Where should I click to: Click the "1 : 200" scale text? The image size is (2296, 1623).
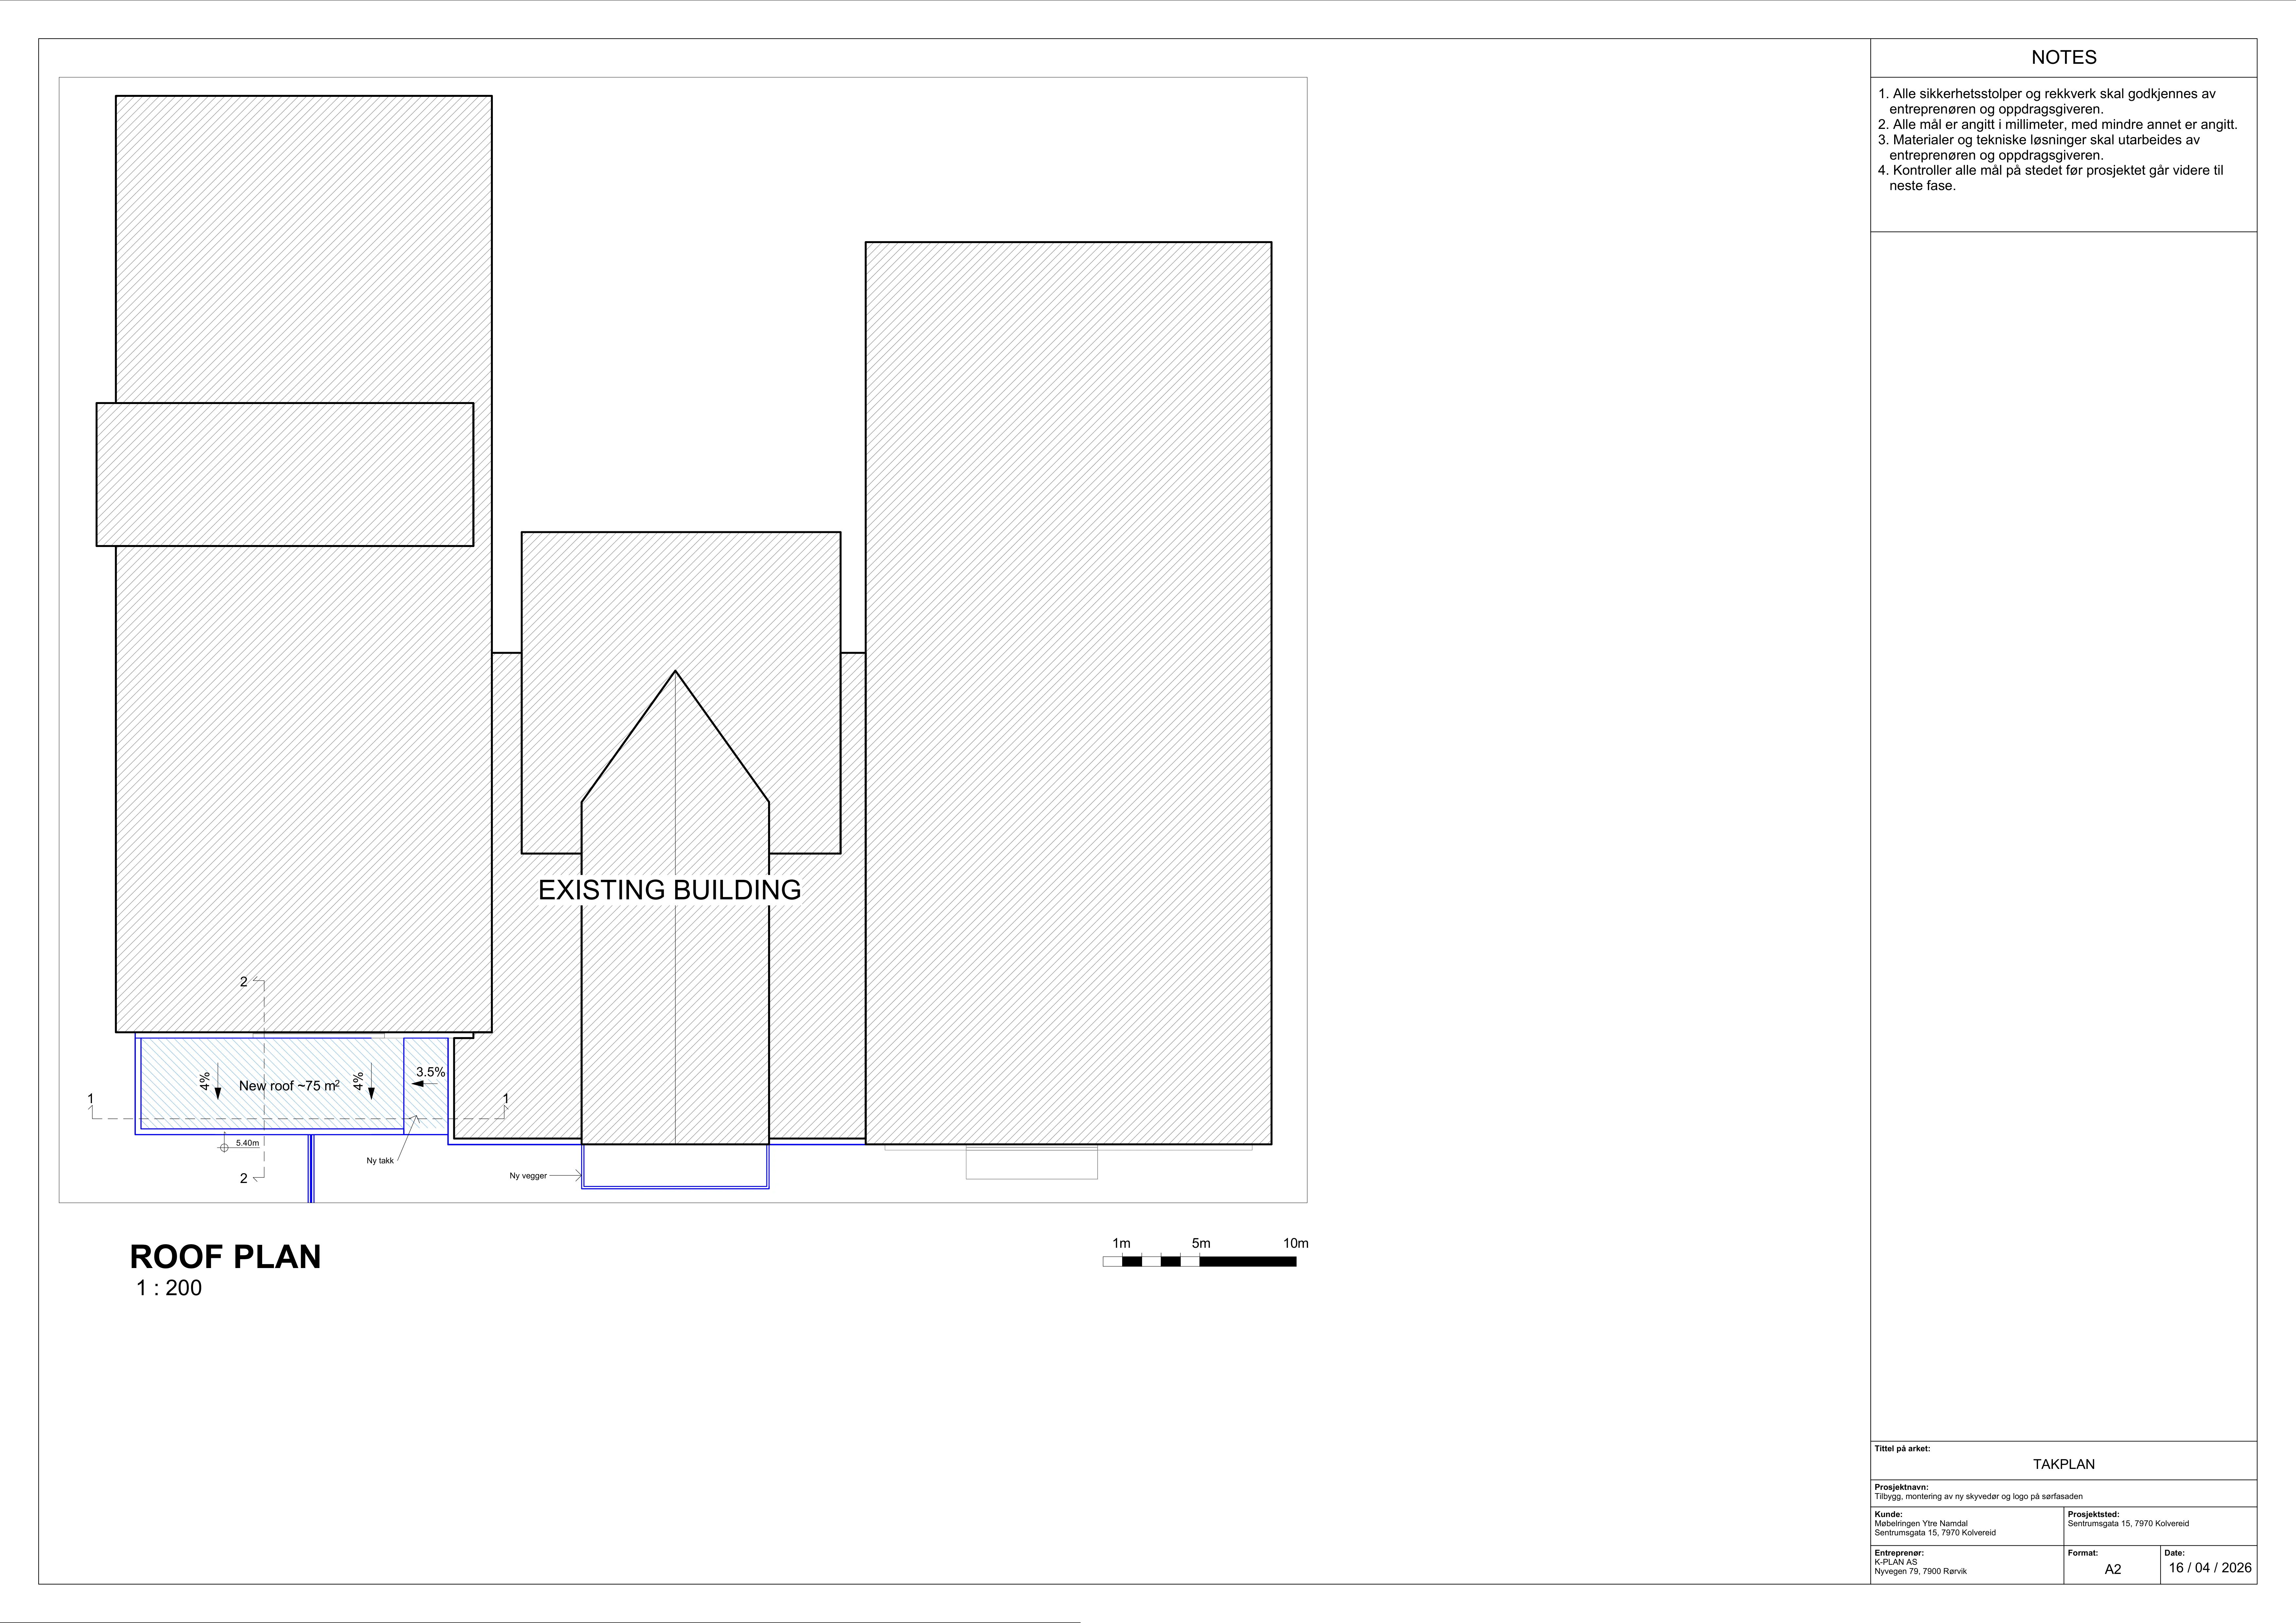(169, 1288)
